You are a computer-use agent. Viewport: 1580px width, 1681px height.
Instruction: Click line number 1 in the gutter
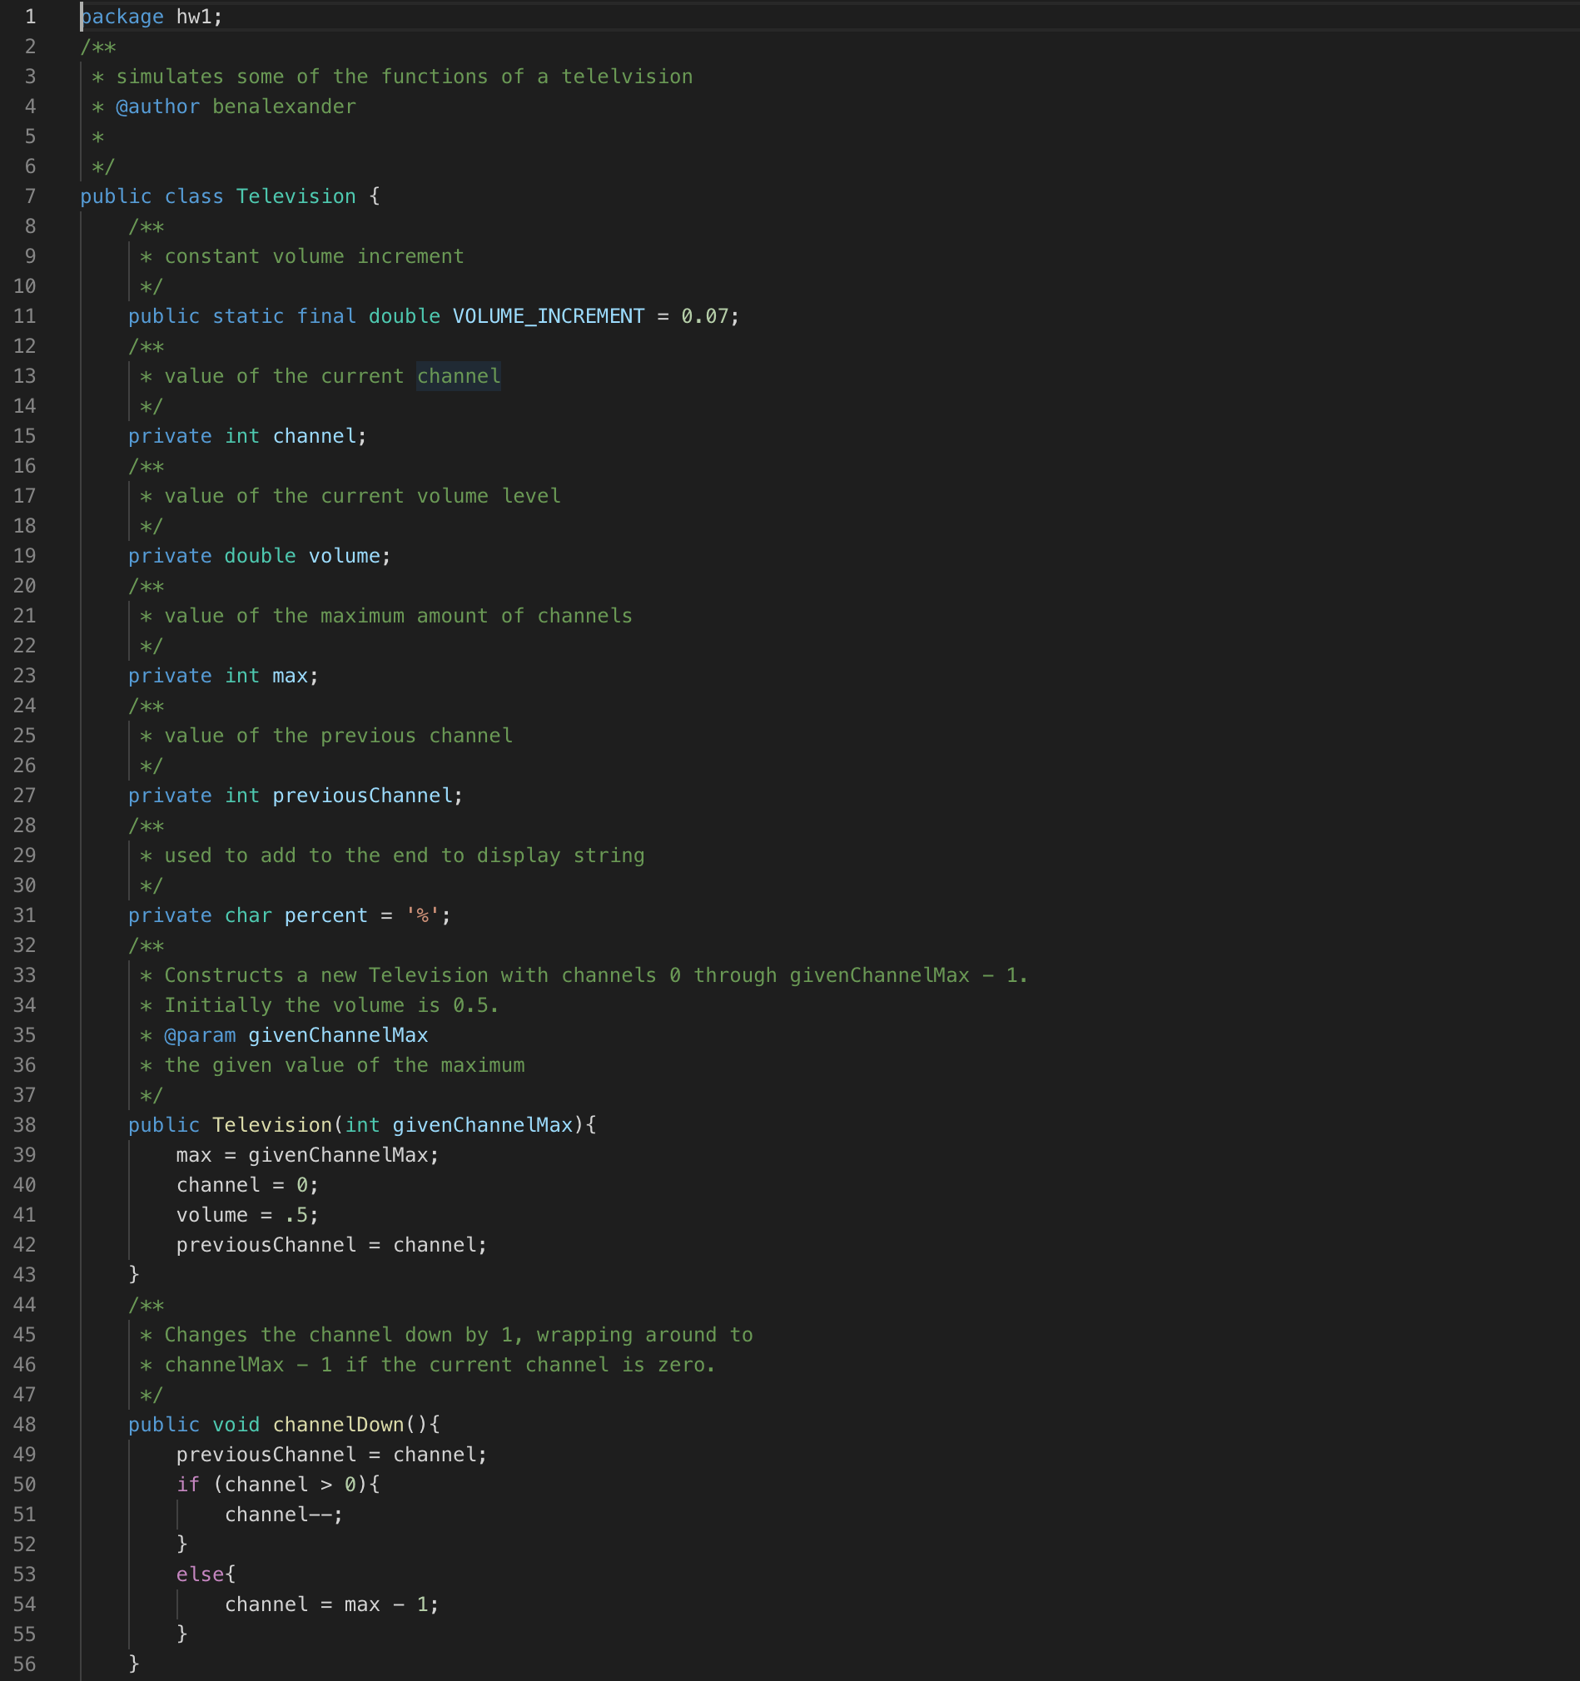(31, 17)
